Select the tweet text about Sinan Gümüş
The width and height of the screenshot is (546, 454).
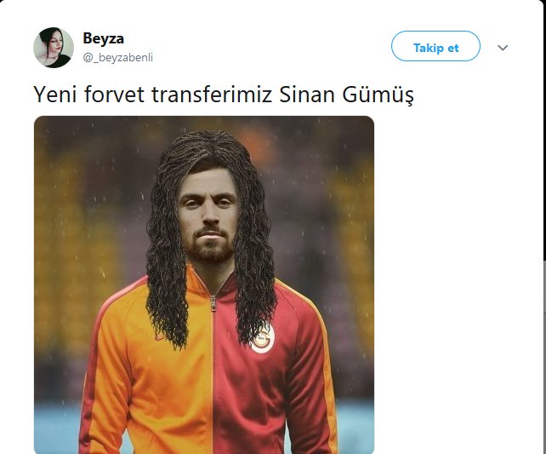click(x=224, y=95)
